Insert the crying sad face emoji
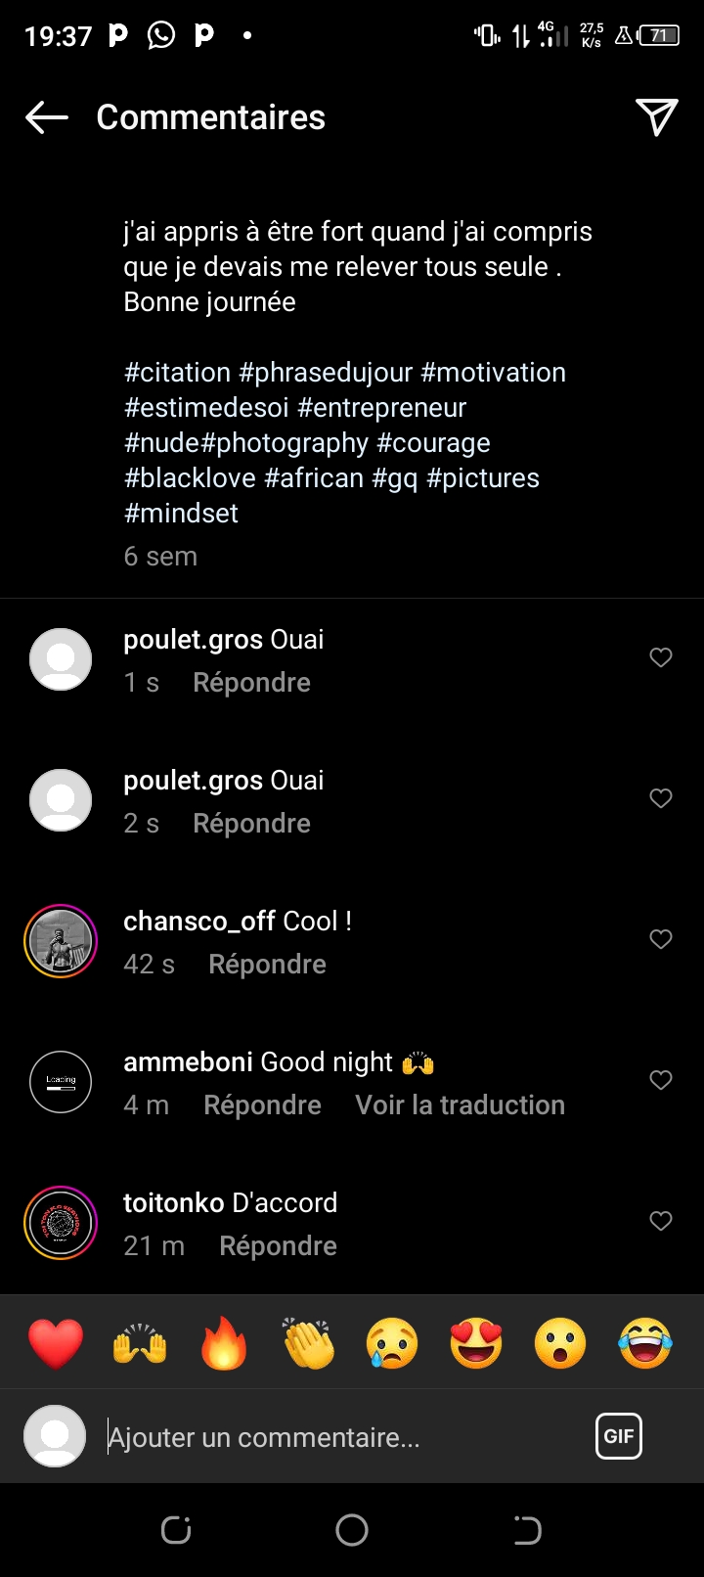Screen dimensions: 704x1577 click(x=392, y=1342)
